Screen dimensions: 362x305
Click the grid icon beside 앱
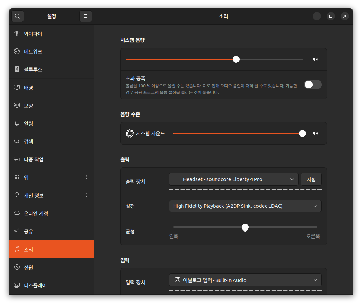click(x=17, y=177)
